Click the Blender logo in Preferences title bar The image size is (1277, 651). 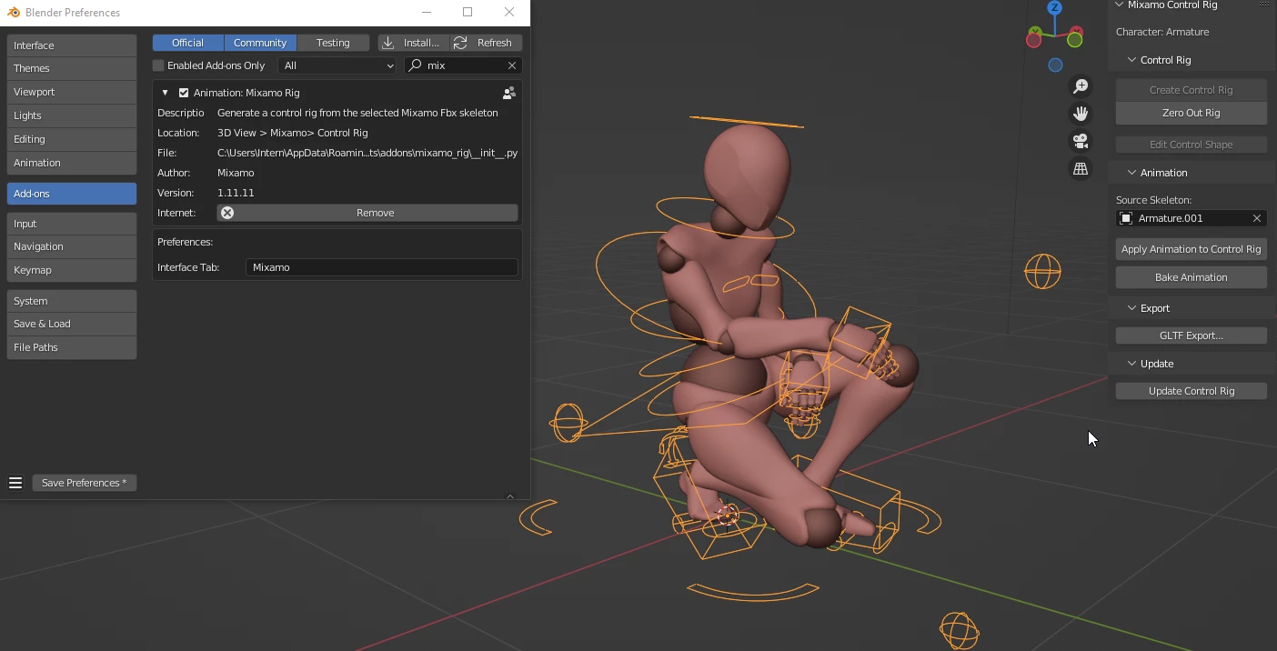(14, 13)
